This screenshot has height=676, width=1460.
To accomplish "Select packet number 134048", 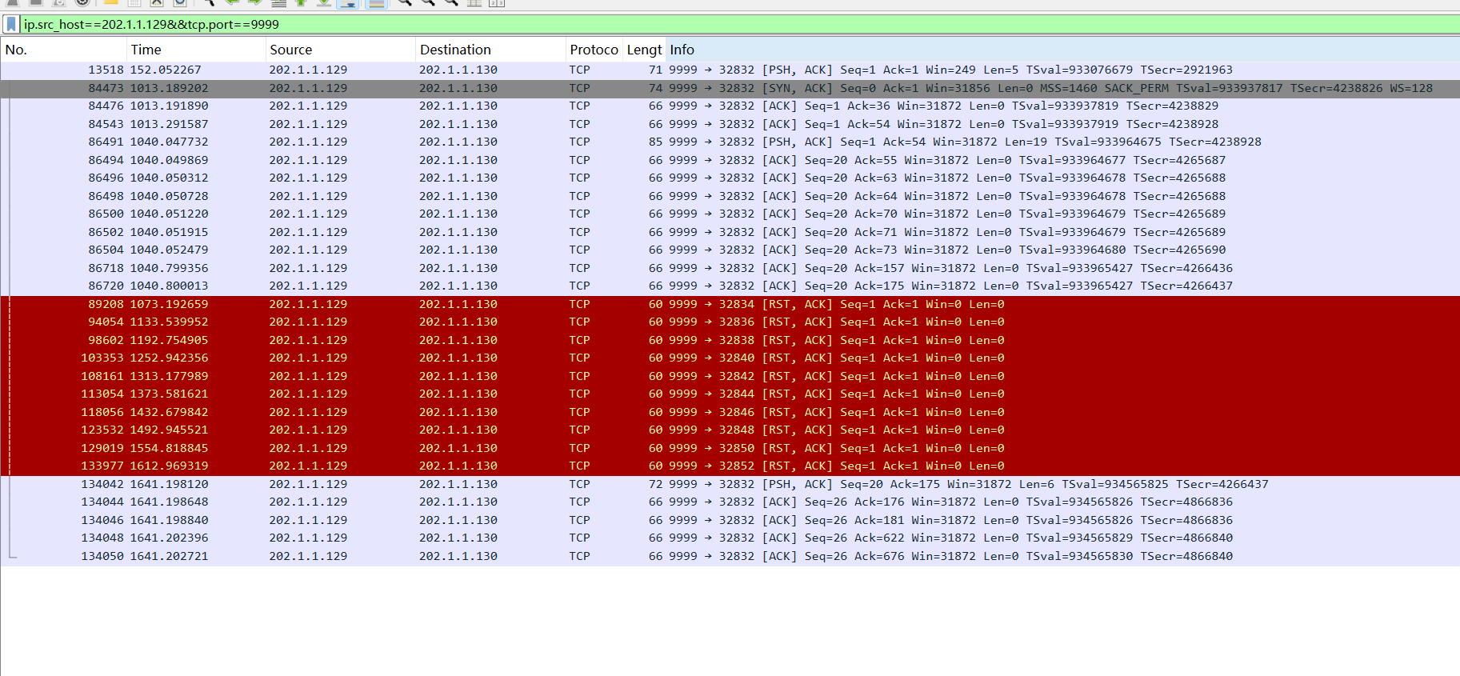I will 730,538.
